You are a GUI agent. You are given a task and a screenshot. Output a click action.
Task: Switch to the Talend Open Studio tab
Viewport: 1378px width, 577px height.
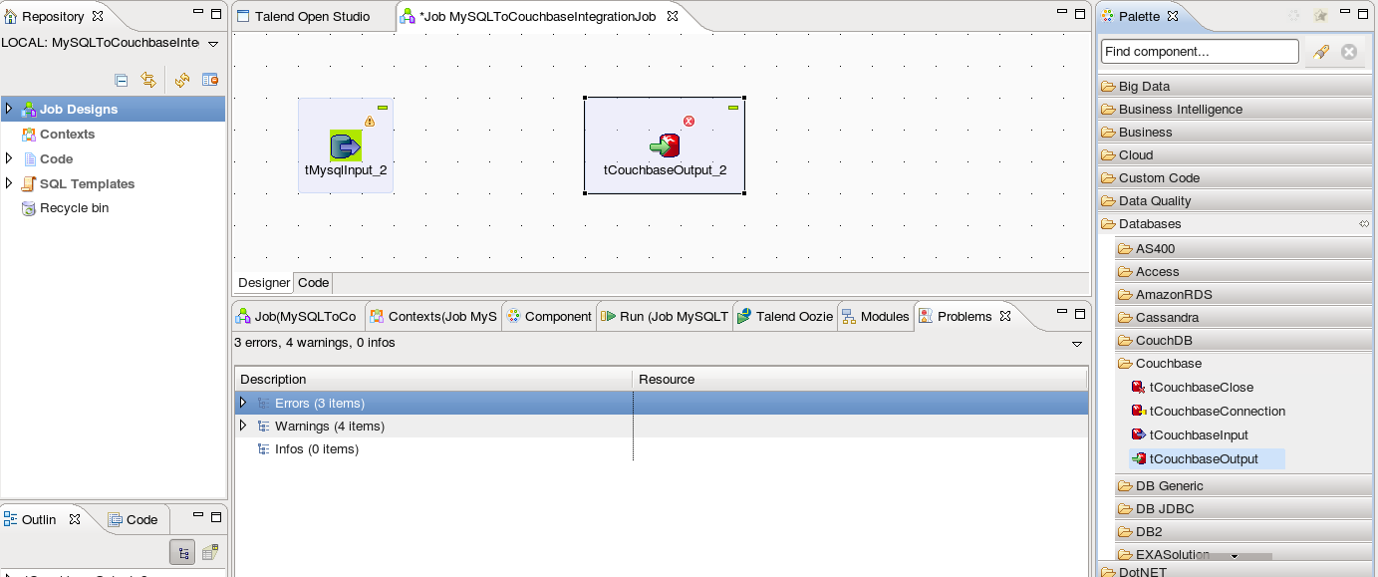(312, 17)
